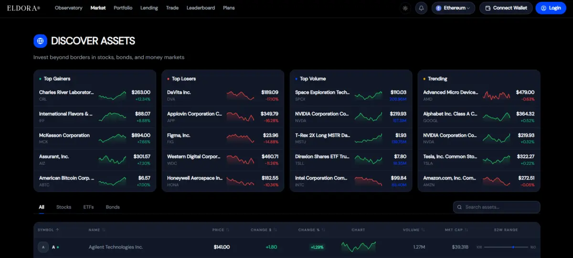573x258 pixels.
Task: Open Amazon.com, Inc. in Trending
Action: (479, 181)
